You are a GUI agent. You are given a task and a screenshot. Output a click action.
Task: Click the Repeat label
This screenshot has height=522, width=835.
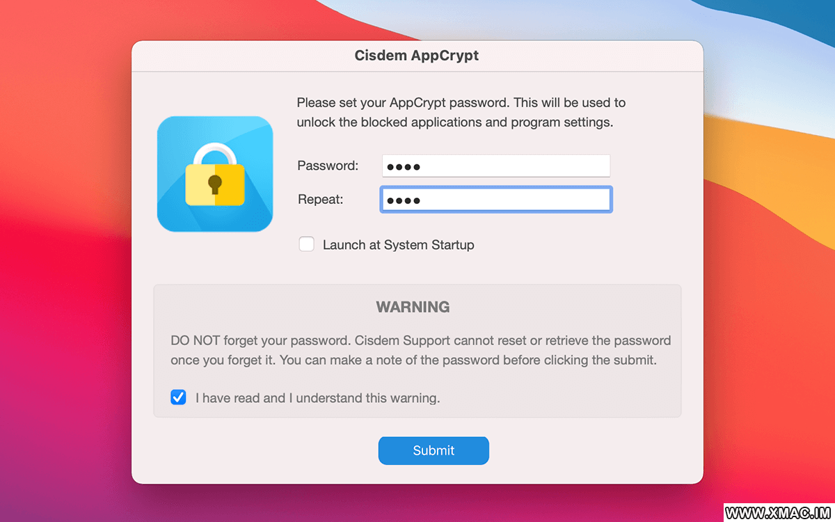[321, 199]
